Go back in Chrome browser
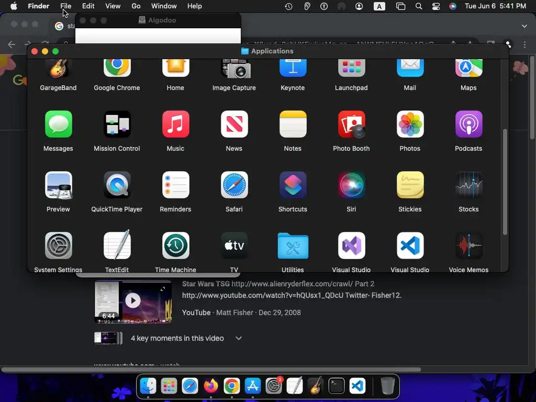This screenshot has width=536, height=402. pos(12,44)
